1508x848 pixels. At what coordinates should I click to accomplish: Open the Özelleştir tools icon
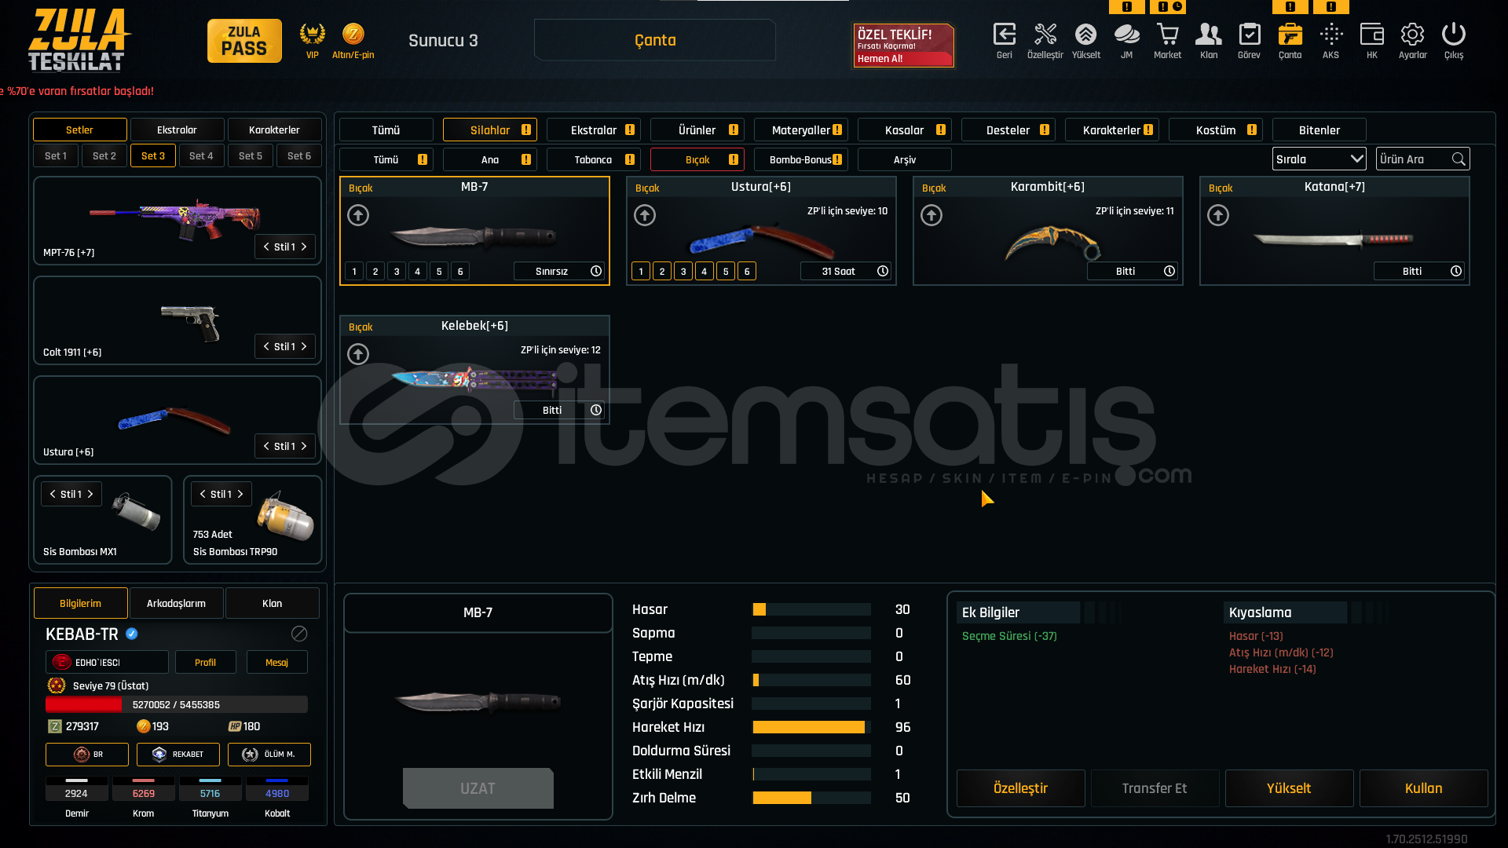1045,35
